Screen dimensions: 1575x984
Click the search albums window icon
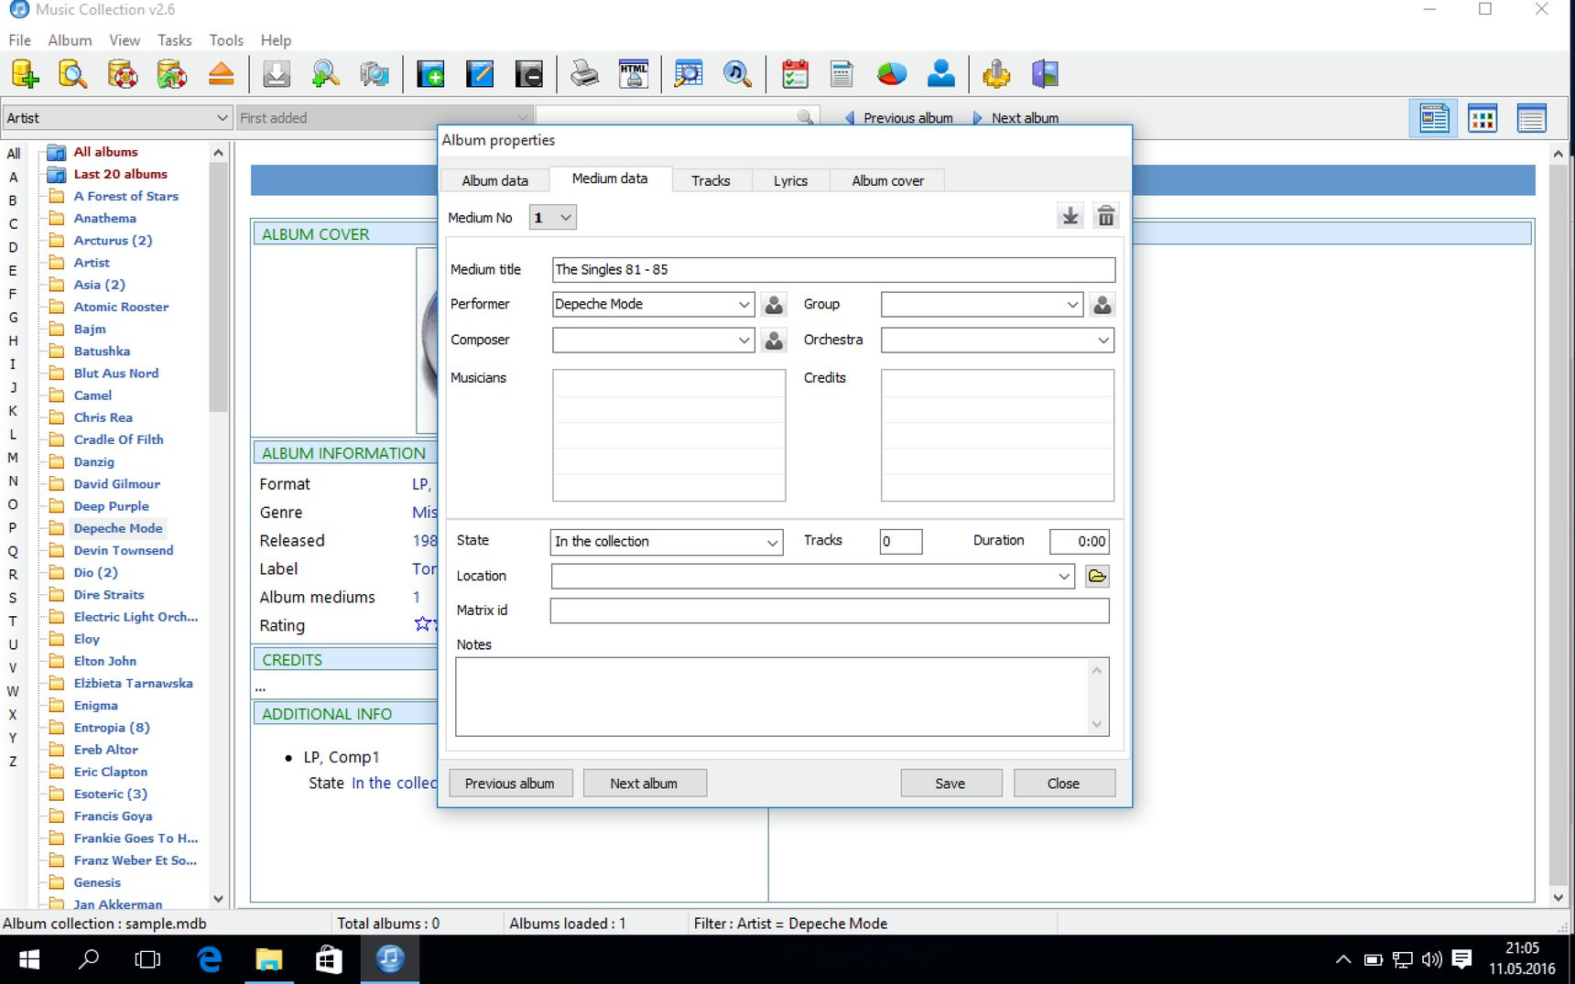[x=689, y=74]
